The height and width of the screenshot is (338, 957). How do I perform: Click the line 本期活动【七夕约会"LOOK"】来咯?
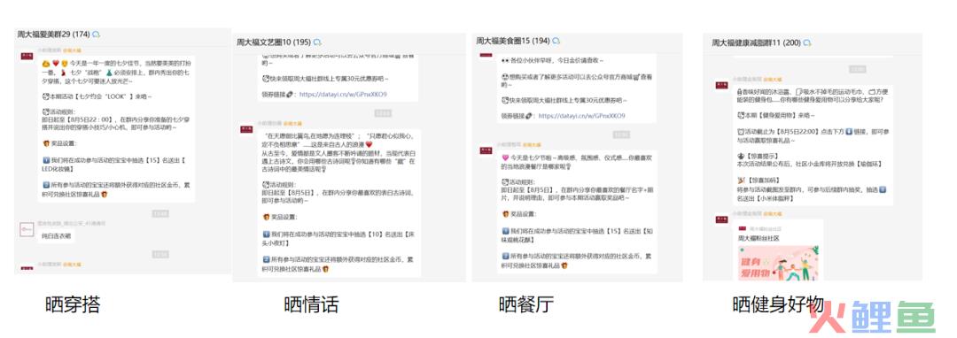tap(97, 96)
